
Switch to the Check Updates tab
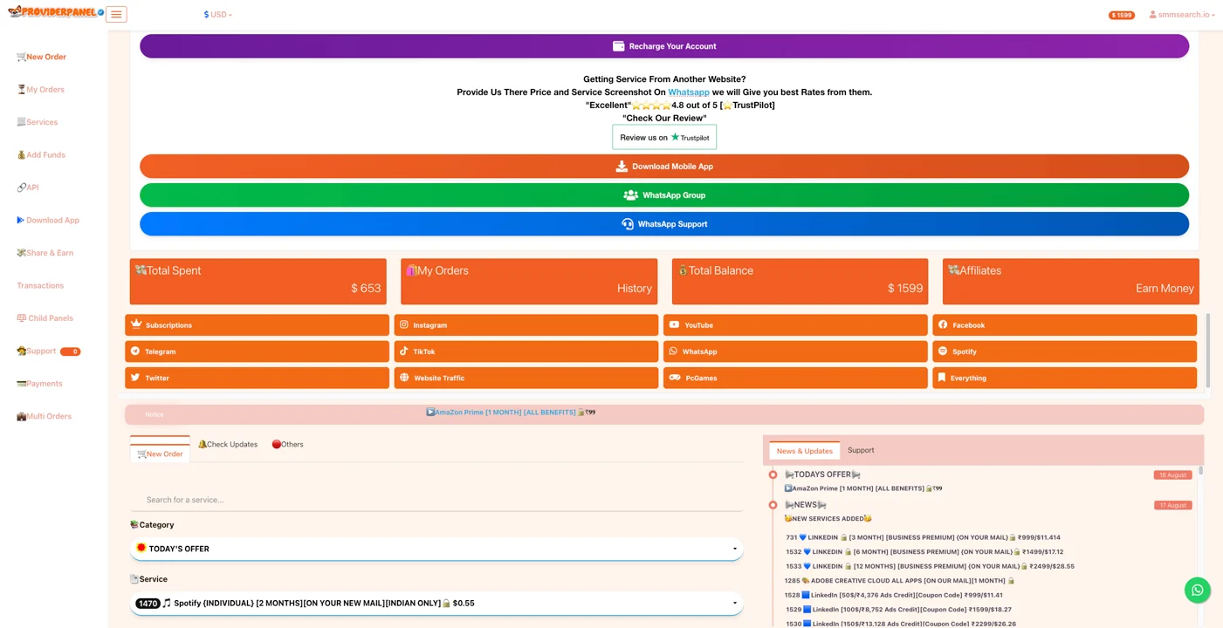pyautogui.click(x=228, y=445)
